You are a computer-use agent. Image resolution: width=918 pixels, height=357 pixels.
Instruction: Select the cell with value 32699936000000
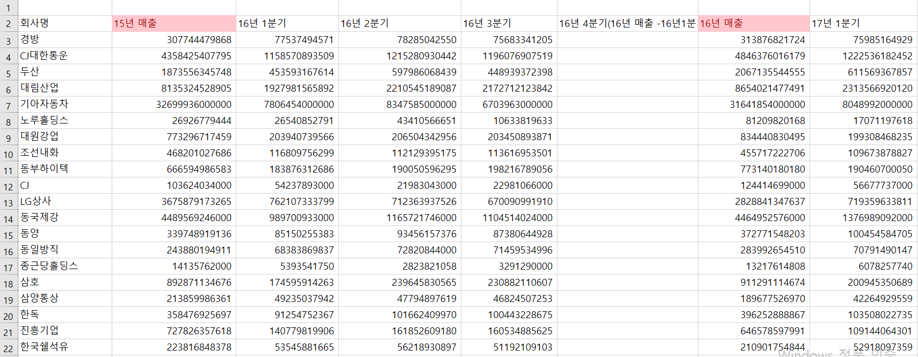click(x=174, y=104)
